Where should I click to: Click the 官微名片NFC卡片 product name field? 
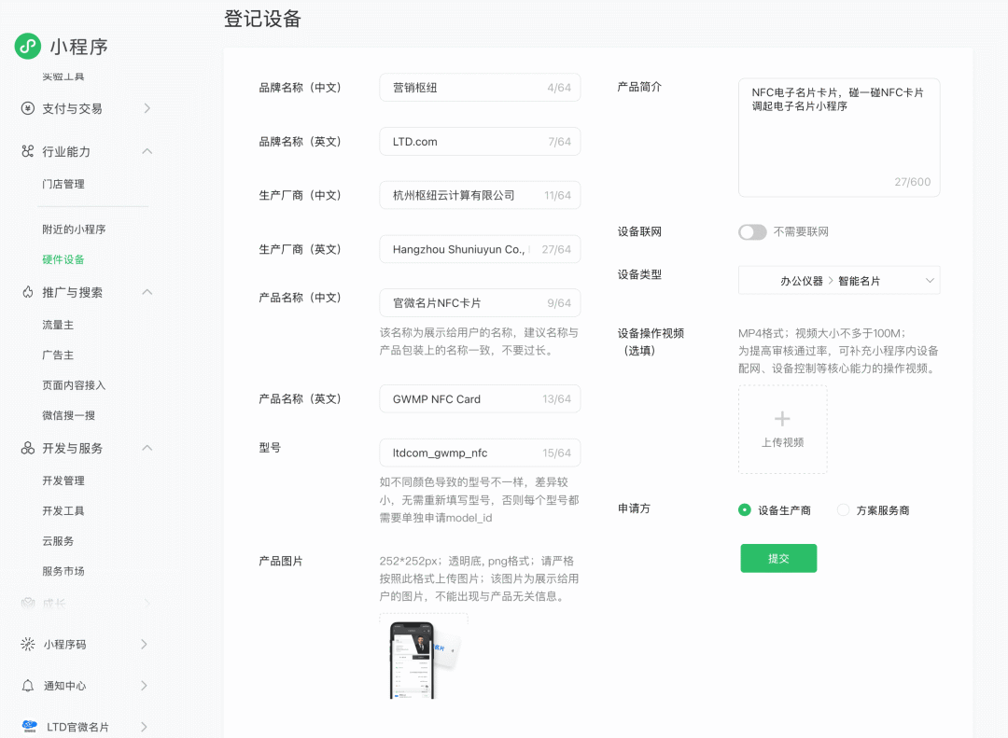480,303
